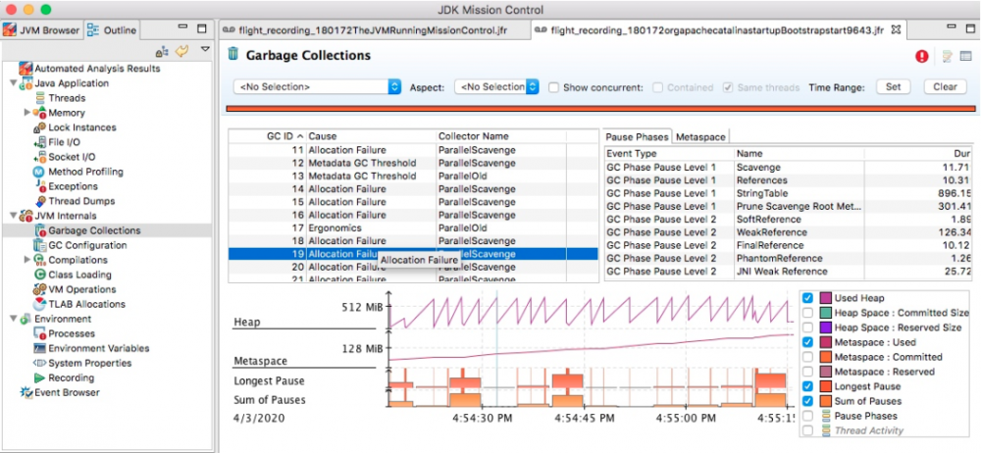Uncheck the Used Heap legend checkbox
Image resolution: width=981 pixels, height=453 pixels.
807,298
